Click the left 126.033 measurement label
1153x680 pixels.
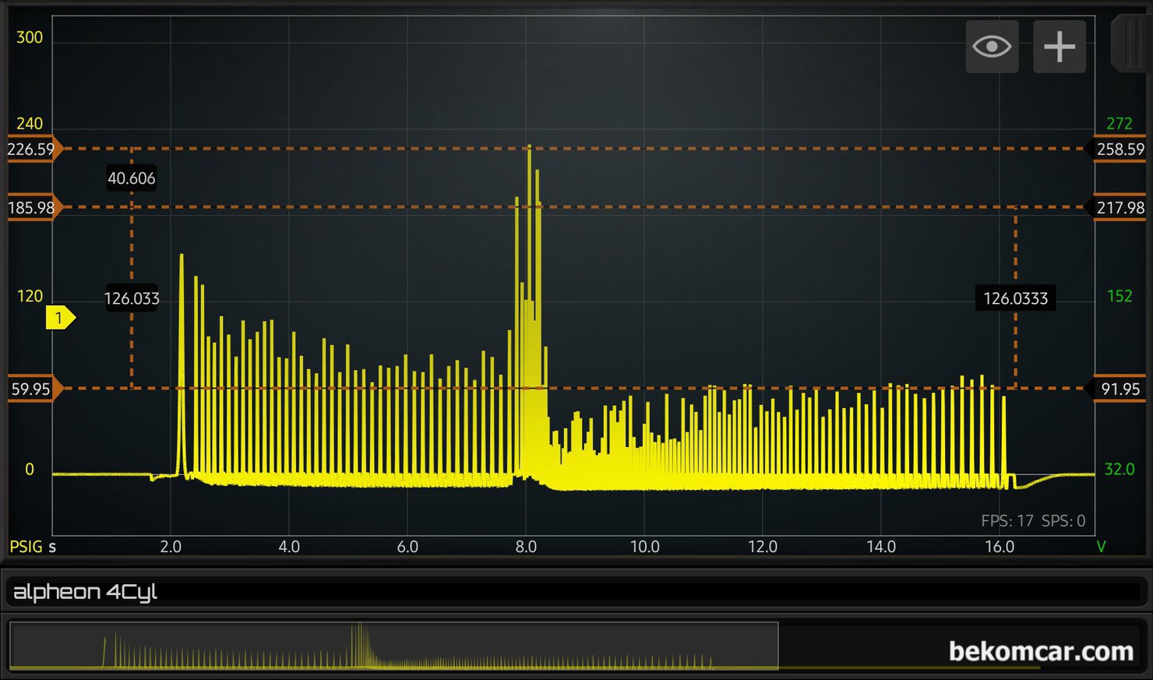pyautogui.click(x=132, y=298)
